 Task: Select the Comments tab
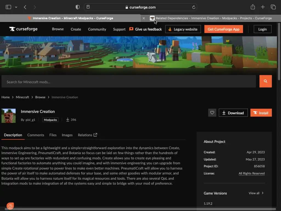click(x=36, y=135)
